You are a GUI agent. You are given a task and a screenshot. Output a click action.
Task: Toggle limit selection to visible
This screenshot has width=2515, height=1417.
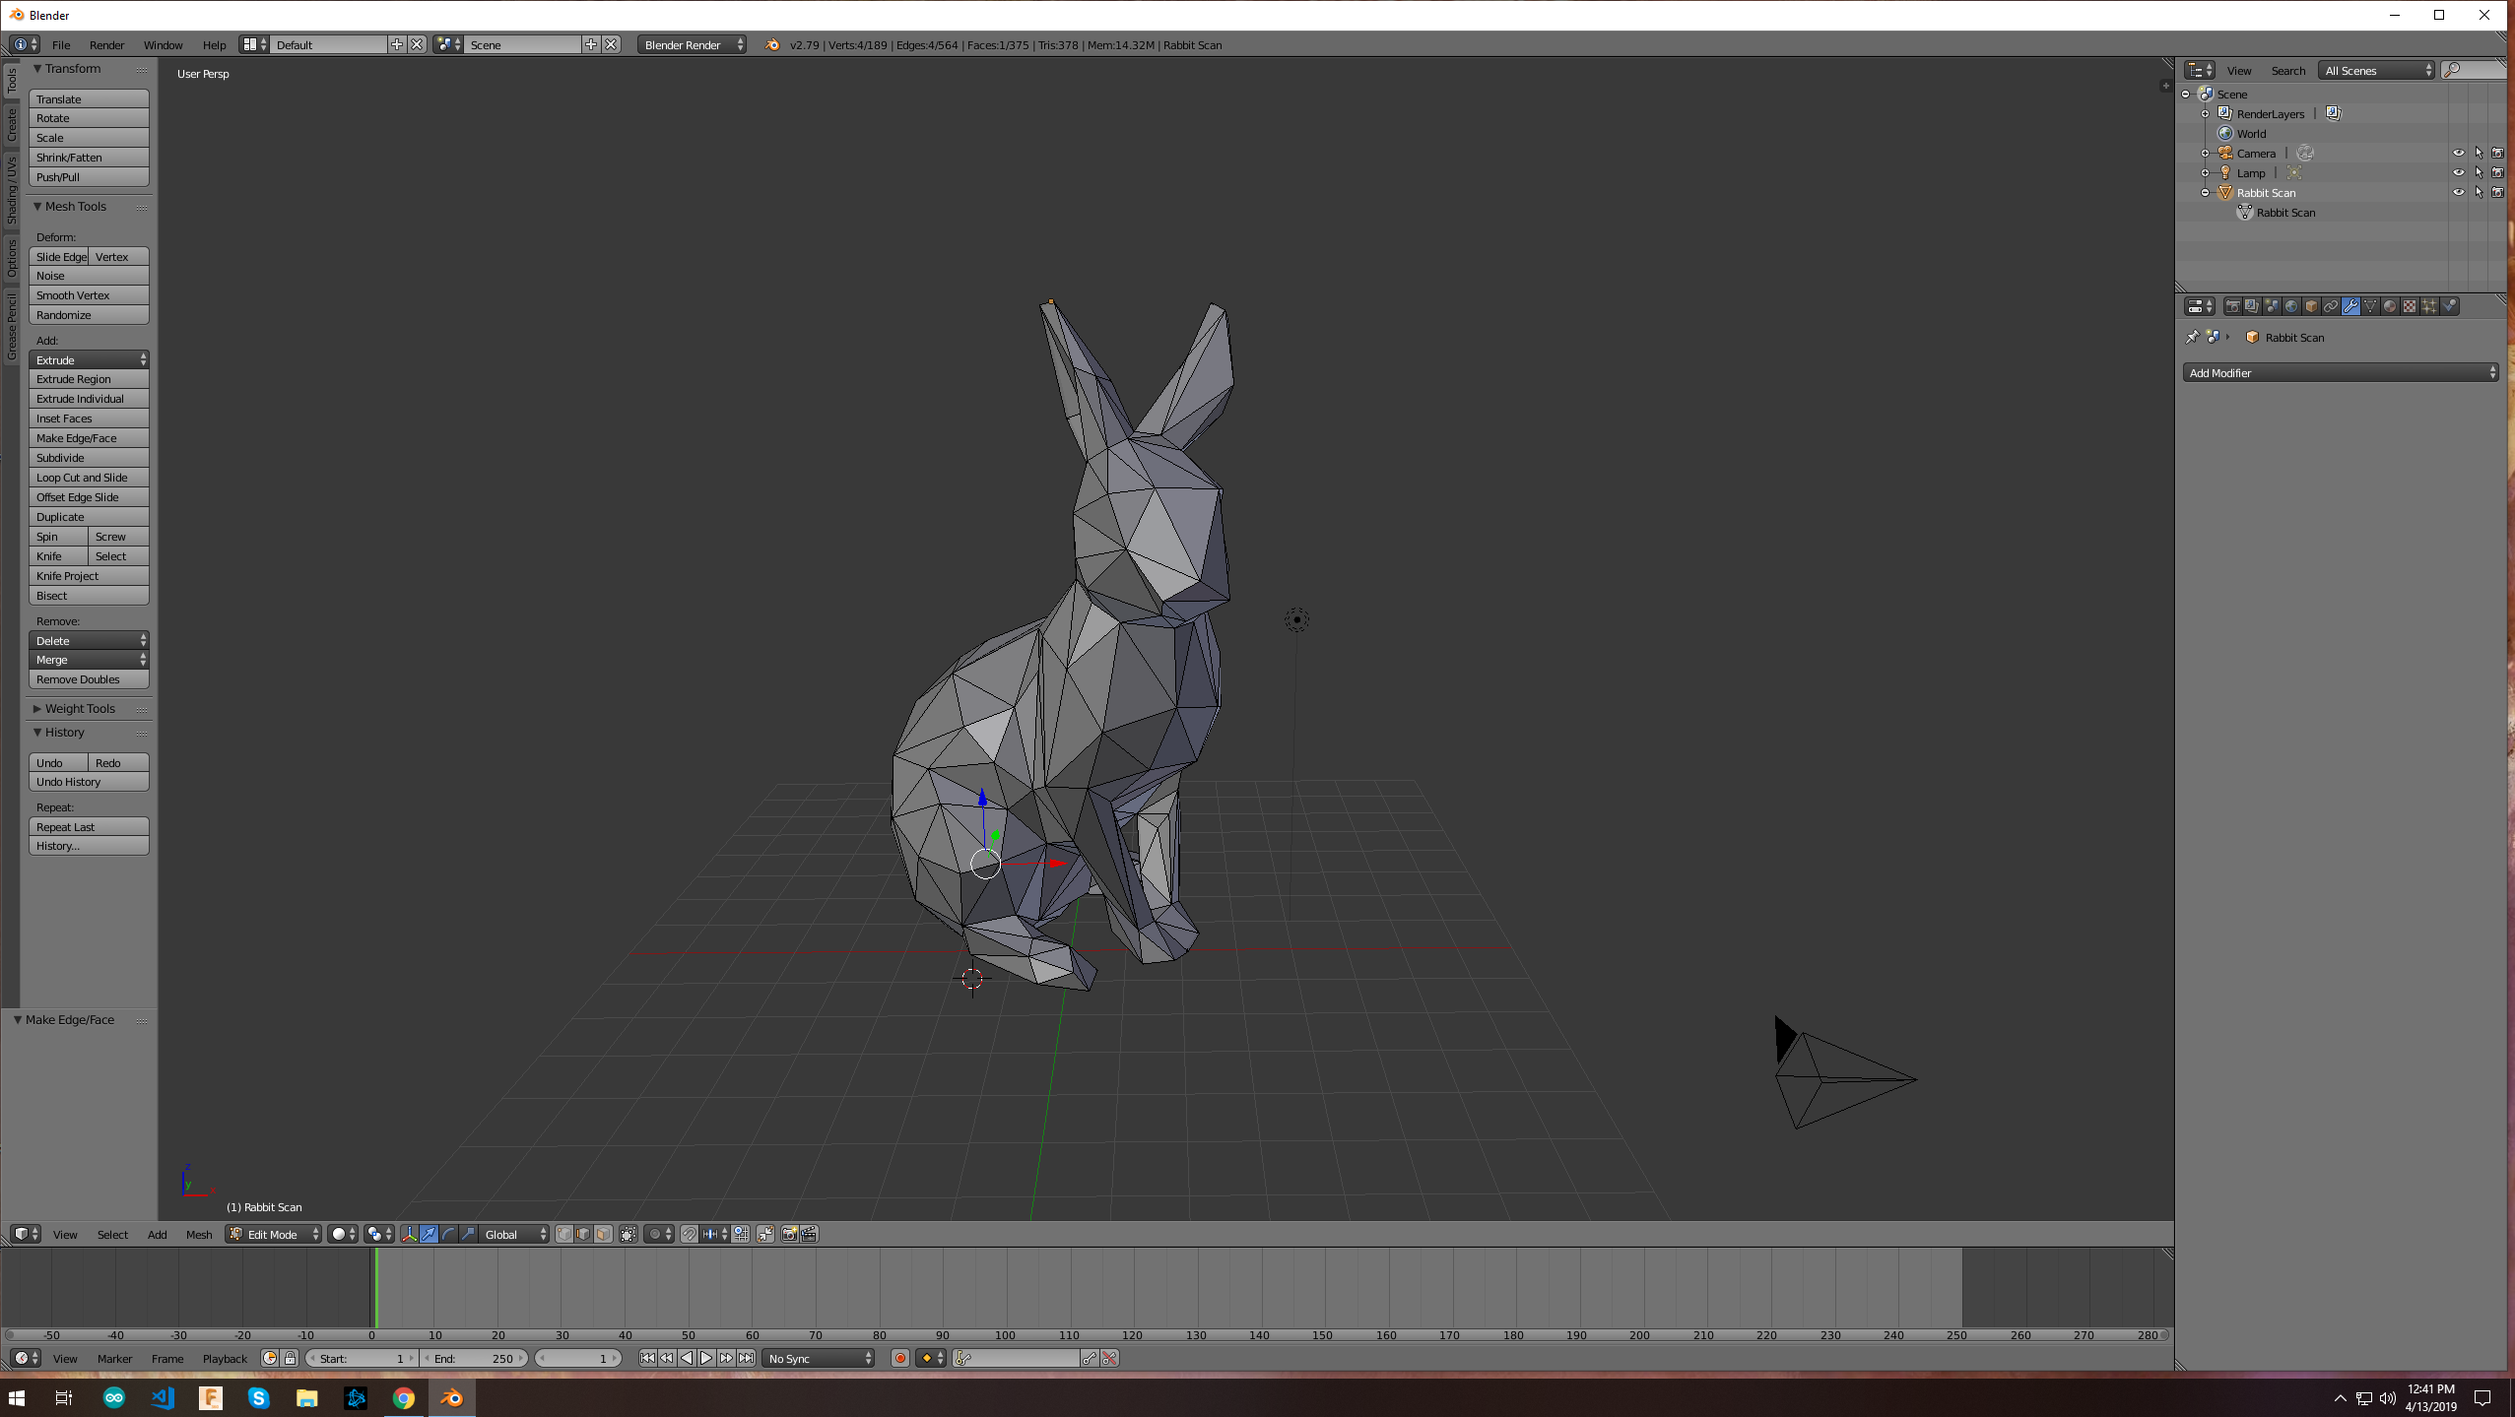[629, 1234]
